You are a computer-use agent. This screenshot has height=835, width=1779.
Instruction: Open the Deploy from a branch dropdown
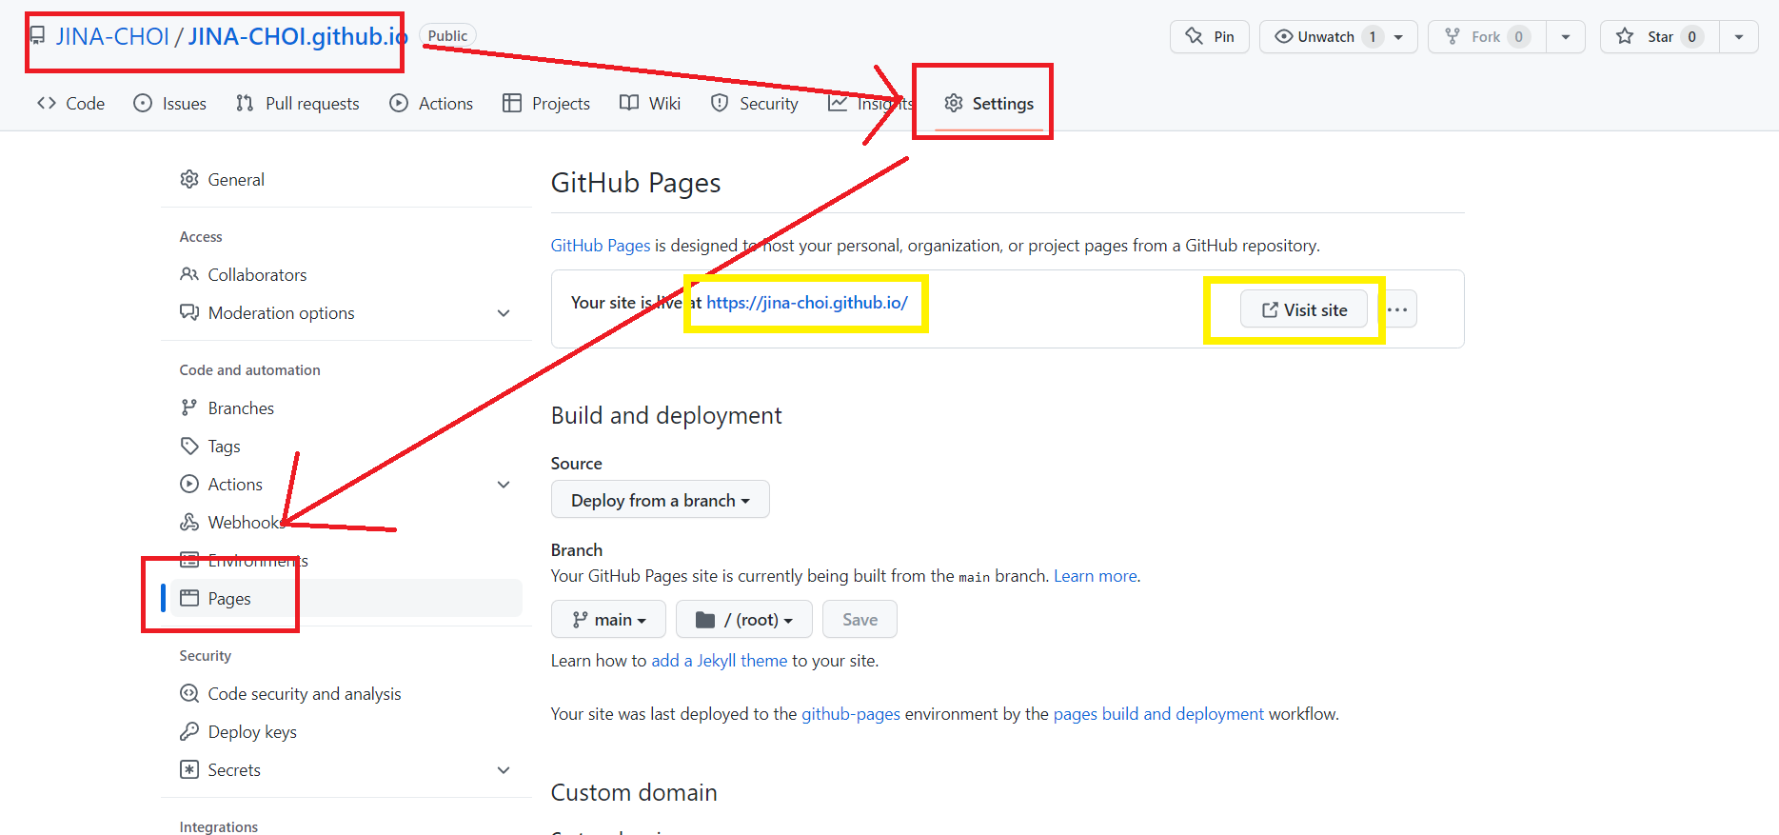coord(661,500)
